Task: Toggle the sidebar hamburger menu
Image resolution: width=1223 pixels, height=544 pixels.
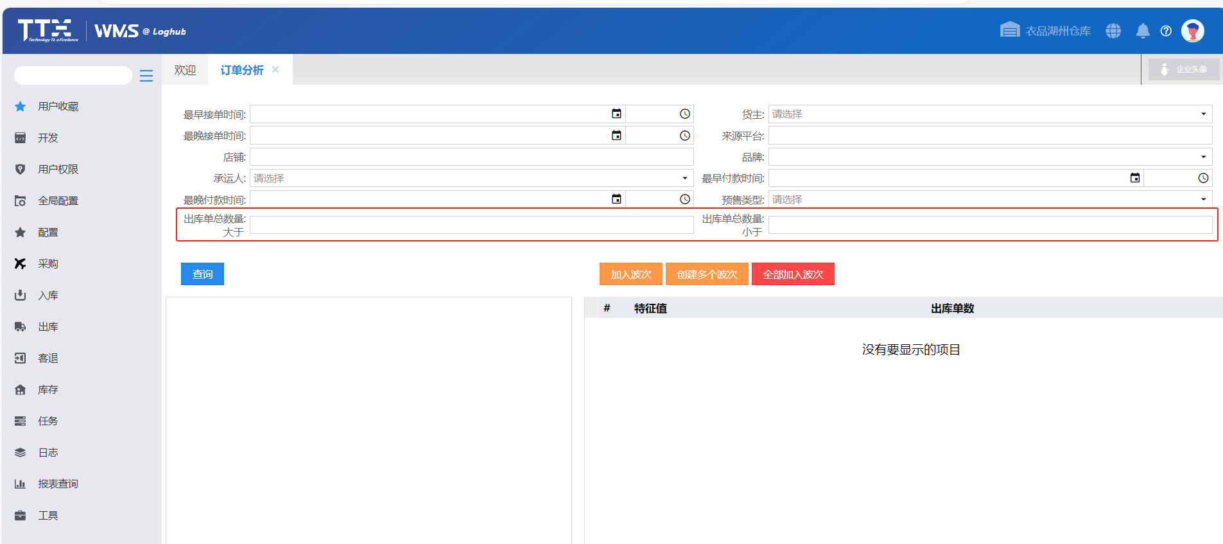Action: coord(146,76)
